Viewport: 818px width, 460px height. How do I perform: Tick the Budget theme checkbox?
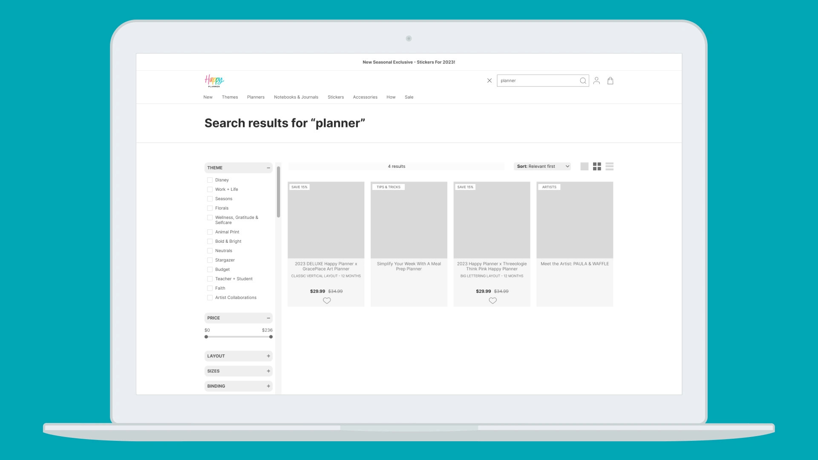point(210,270)
